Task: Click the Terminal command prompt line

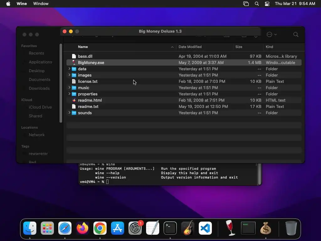Action: (x=94, y=182)
